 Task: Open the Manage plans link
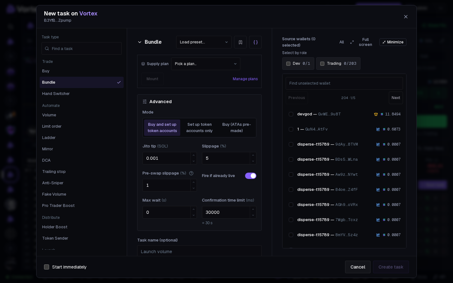click(x=245, y=79)
